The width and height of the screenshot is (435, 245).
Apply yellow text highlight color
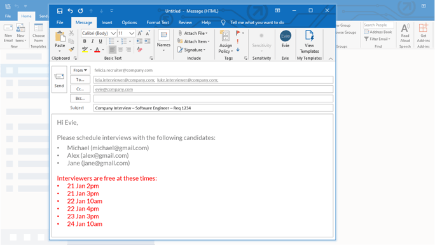click(85, 50)
